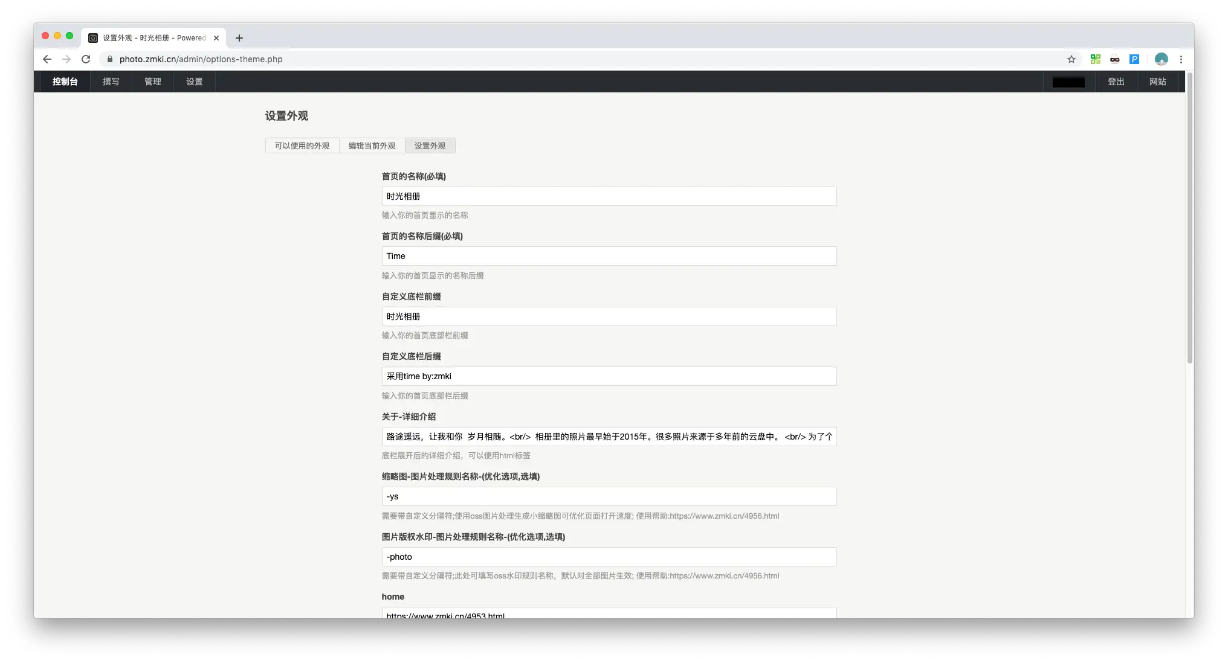The image size is (1228, 663).
Task: Open a new browser tab with plus button
Action: pyautogui.click(x=239, y=37)
